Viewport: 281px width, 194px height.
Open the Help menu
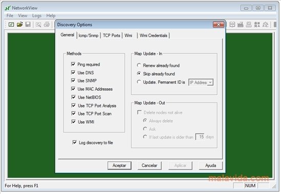click(51, 15)
